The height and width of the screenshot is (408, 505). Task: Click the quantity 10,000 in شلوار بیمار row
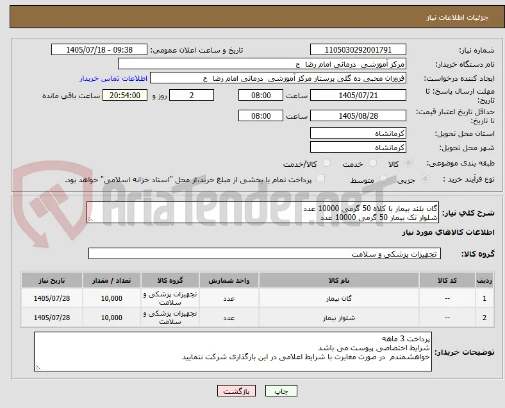pyautogui.click(x=112, y=318)
